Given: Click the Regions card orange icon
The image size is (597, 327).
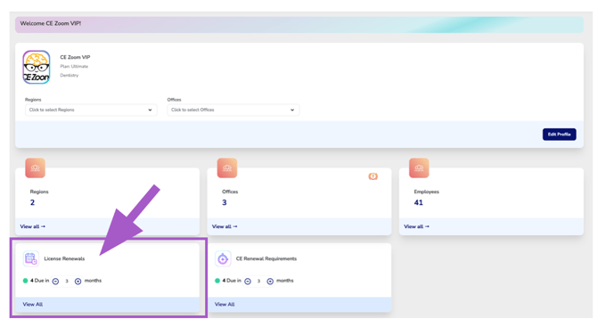Looking at the screenshot, I should pos(35,168).
